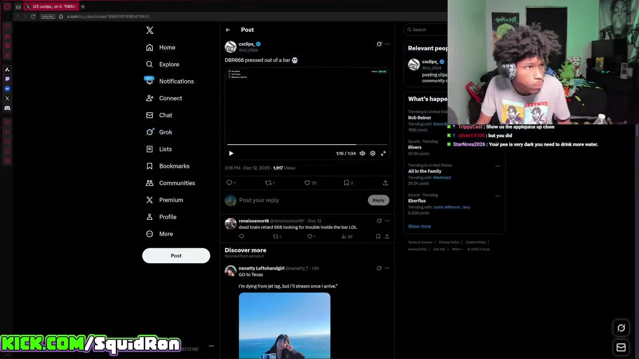This screenshot has height=359, width=639.
Task: Open Terms of Service link
Action: [x=420, y=242]
